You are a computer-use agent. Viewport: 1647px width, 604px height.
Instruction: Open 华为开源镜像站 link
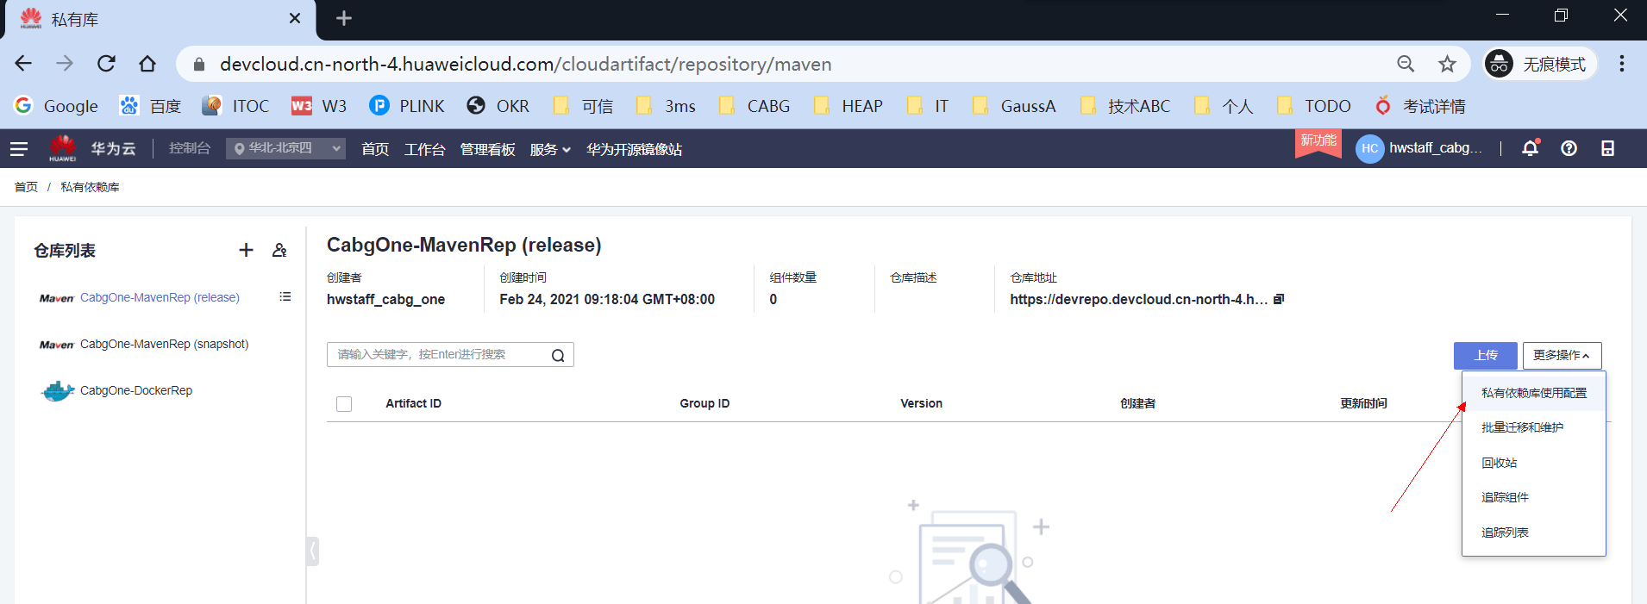tap(635, 149)
